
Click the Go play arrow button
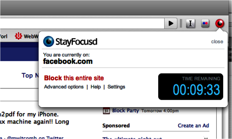click(171, 23)
